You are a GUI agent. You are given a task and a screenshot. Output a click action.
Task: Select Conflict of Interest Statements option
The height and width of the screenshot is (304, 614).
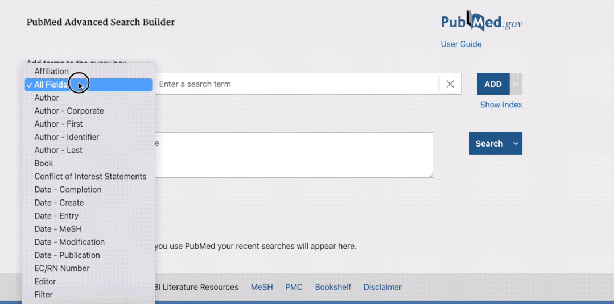pos(89,177)
